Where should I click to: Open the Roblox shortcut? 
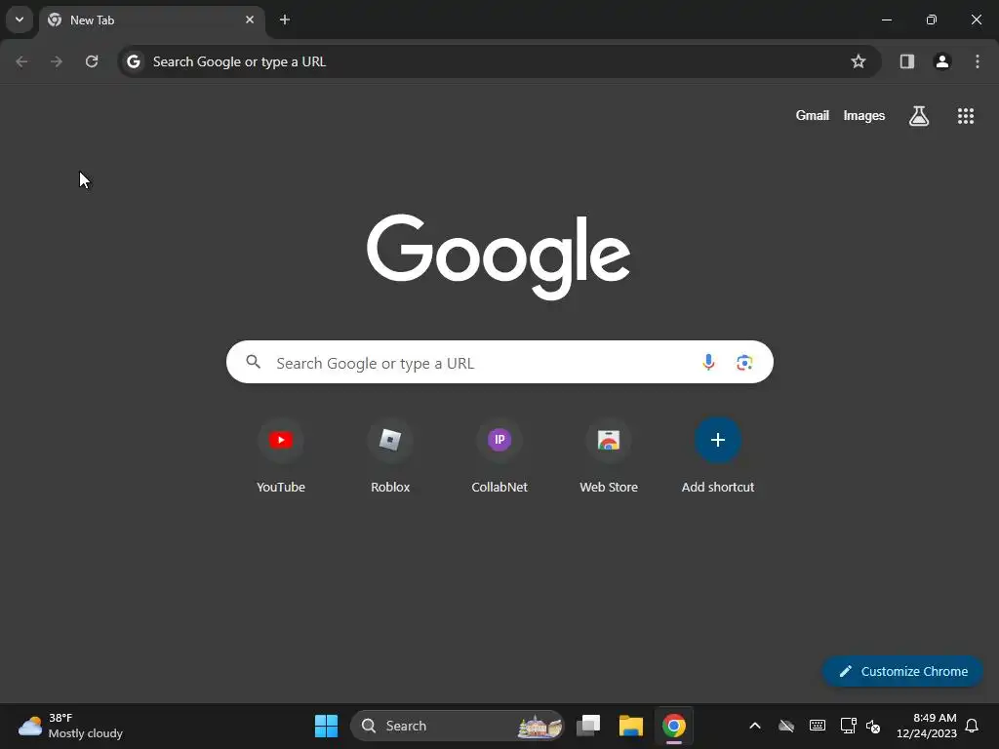(390, 456)
